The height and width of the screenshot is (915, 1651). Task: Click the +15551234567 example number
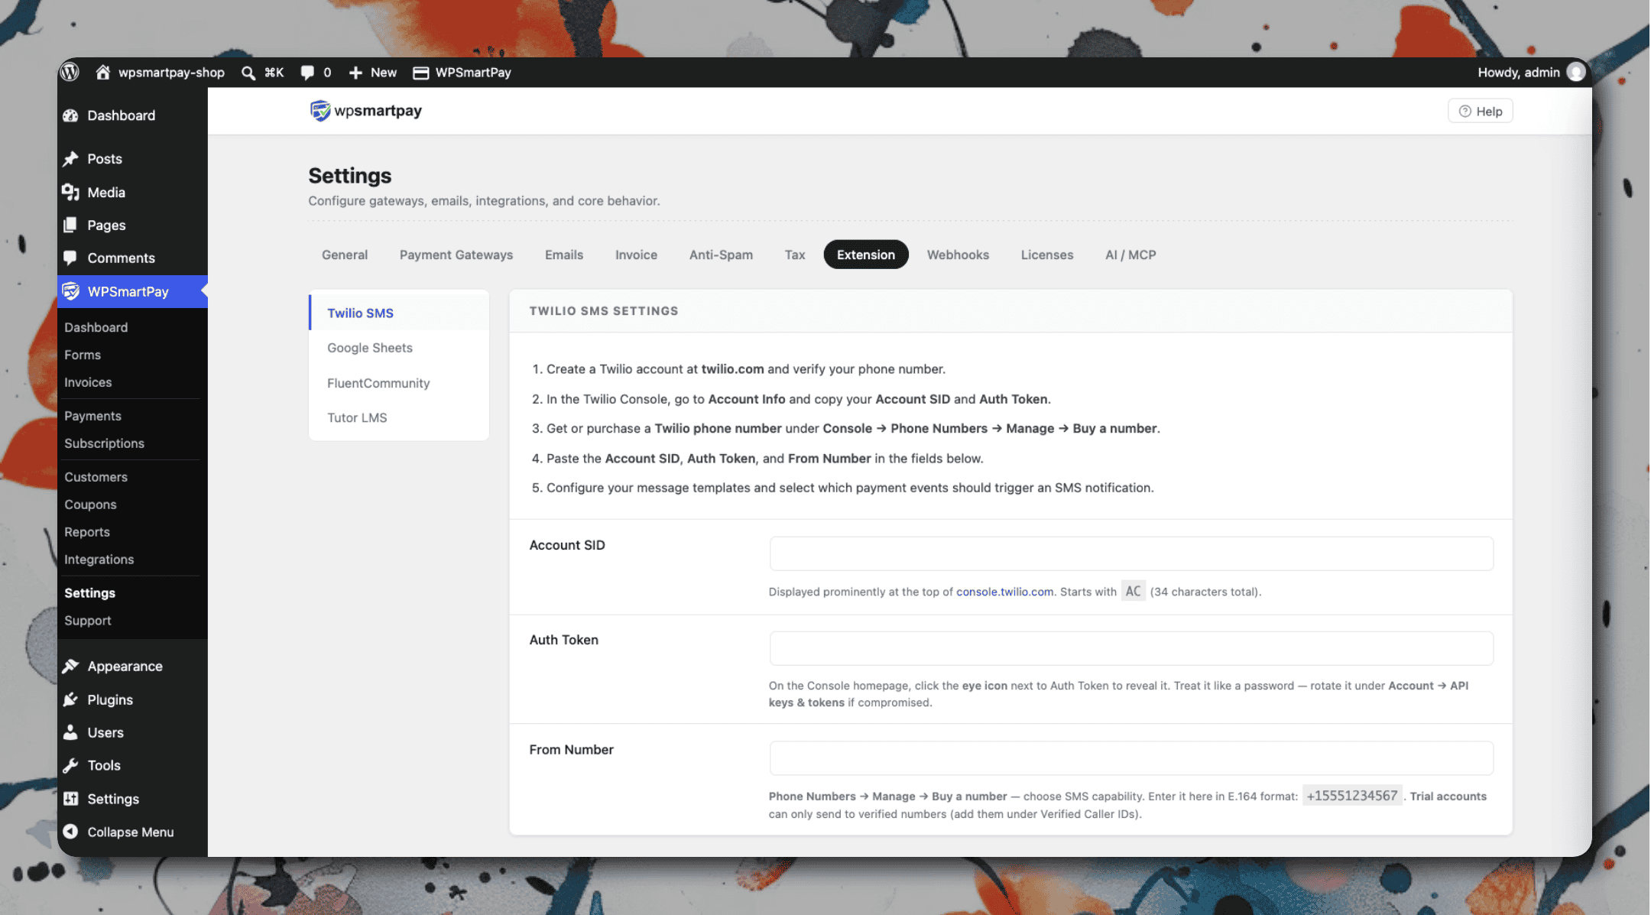click(1351, 796)
